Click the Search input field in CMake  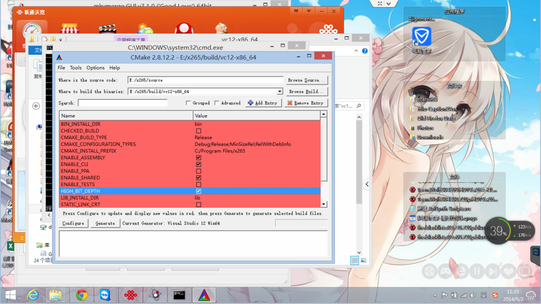tap(122, 103)
